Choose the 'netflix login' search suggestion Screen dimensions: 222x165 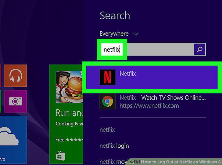[x=114, y=146]
